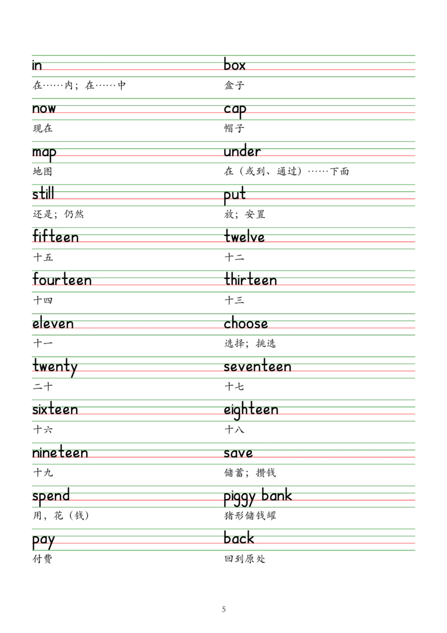Click the word "eleven"
The height and width of the screenshot is (633, 447).
[53, 324]
